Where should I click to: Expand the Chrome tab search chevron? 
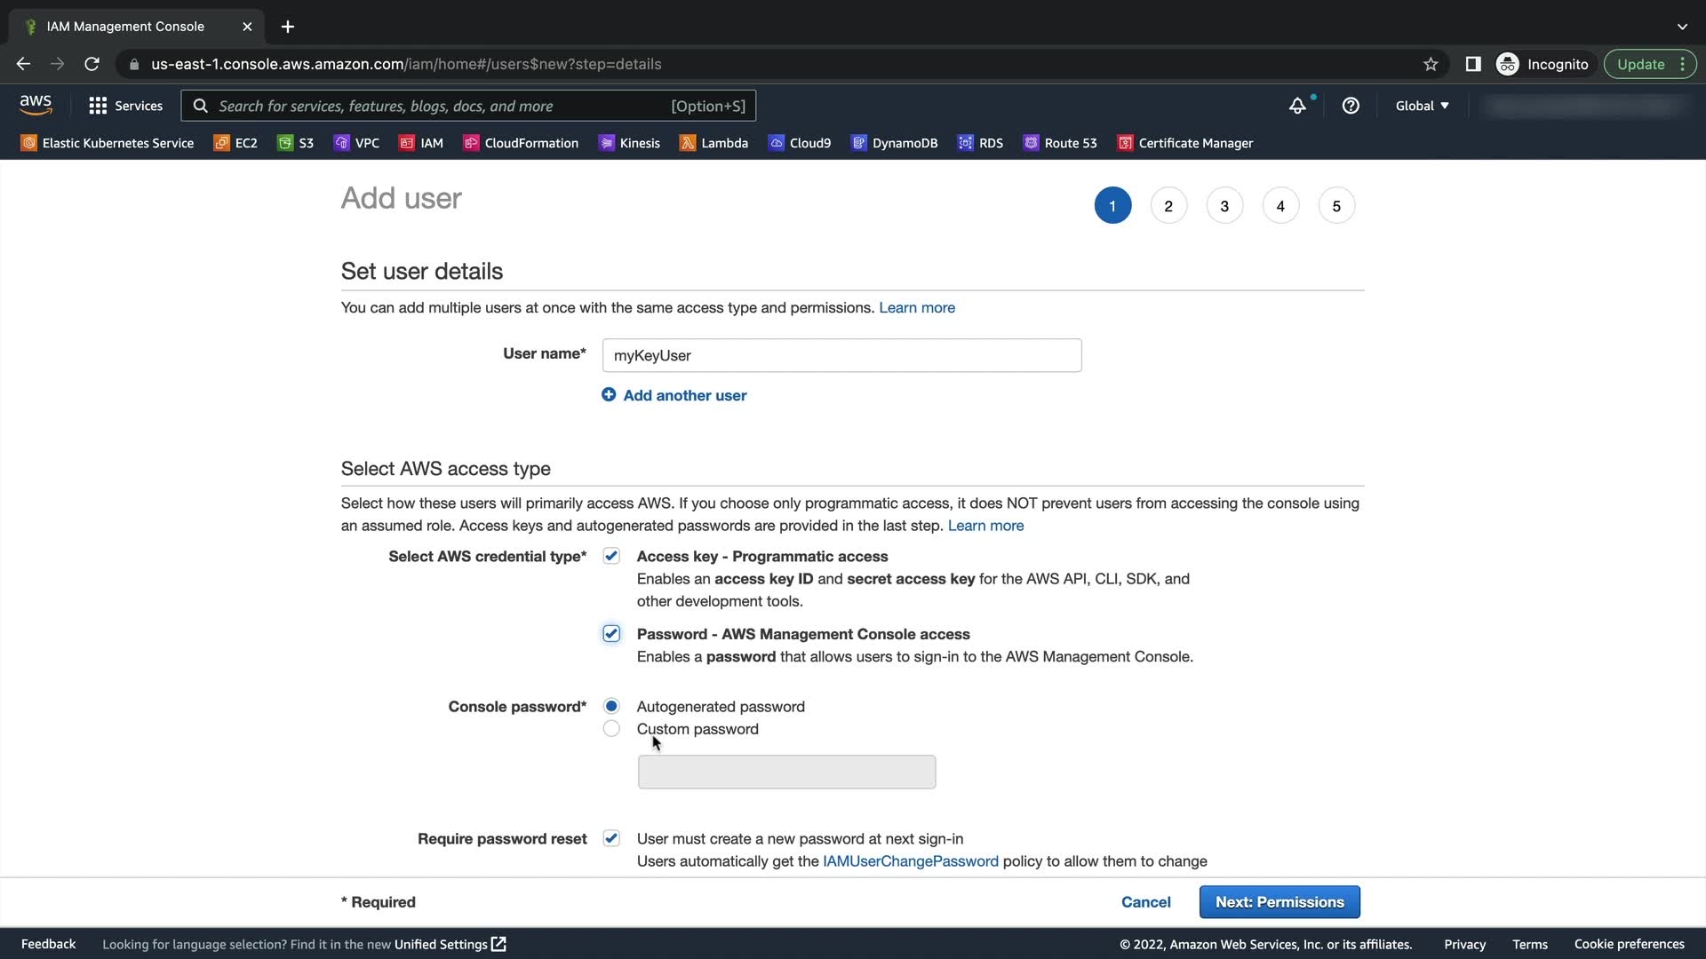(x=1682, y=27)
